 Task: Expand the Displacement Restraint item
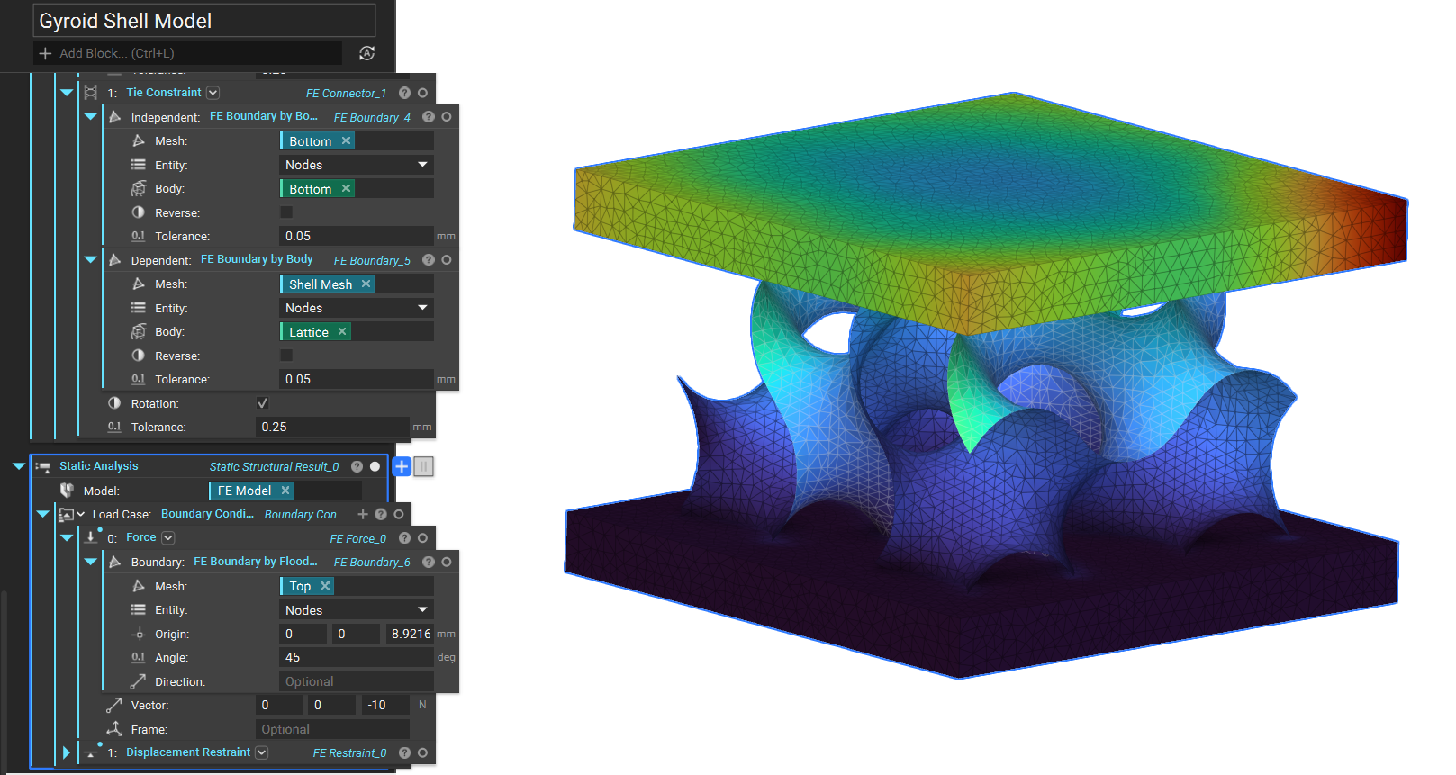[66, 752]
